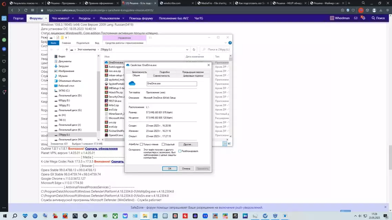Open the taskbar notification center
Image resolution: width=392 pixels, height=220 pixels.
[386, 216]
